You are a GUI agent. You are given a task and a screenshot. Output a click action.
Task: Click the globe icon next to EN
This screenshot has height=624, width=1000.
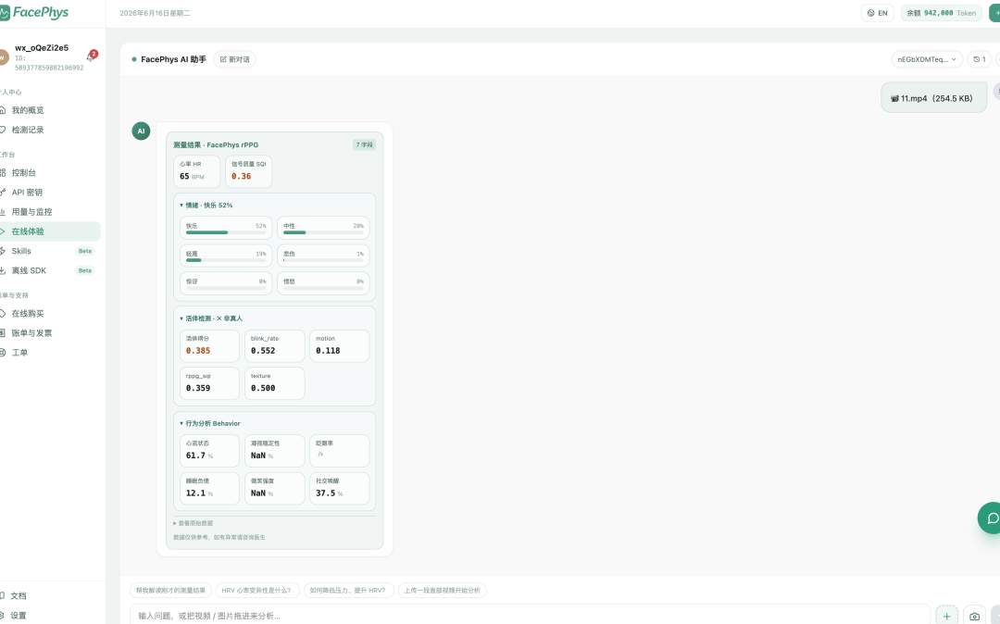coord(870,13)
